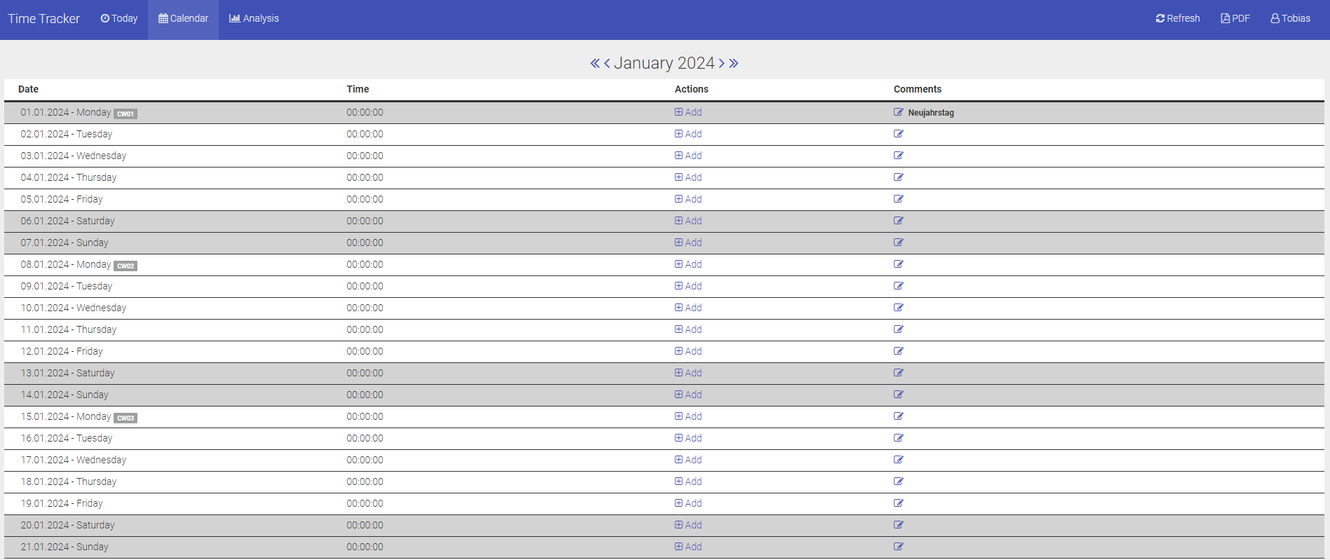Viewport: 1330px width, 560px height.
Task: Go to previous month chevron
Action: click(x=607, y=63)
